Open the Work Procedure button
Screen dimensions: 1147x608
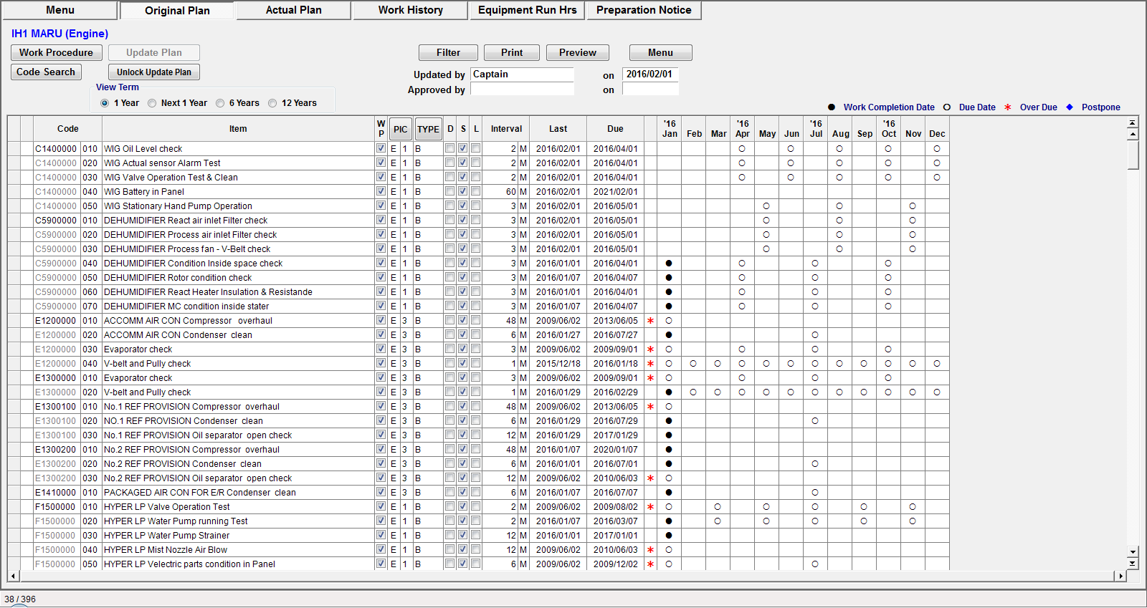click(56, 52)
